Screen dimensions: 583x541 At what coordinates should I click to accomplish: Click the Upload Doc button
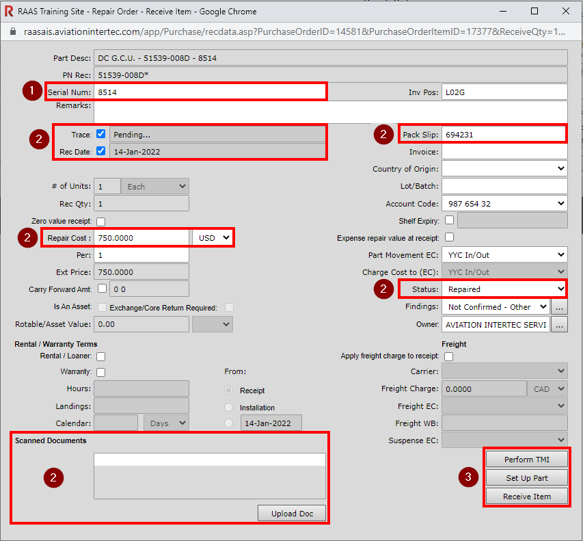291,514
